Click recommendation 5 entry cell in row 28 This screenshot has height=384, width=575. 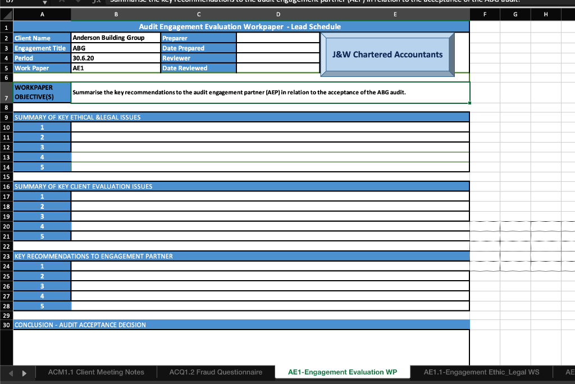(270, 306)
